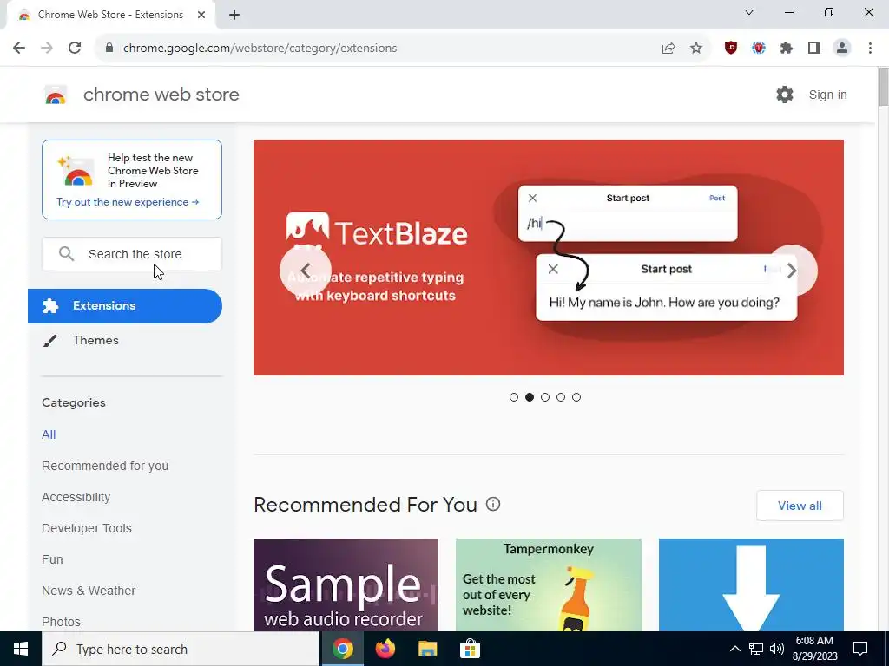Click the Chrome Web Store logo
Image resolution: width=889 pixels, height=666 pixels.
point(56,95)
